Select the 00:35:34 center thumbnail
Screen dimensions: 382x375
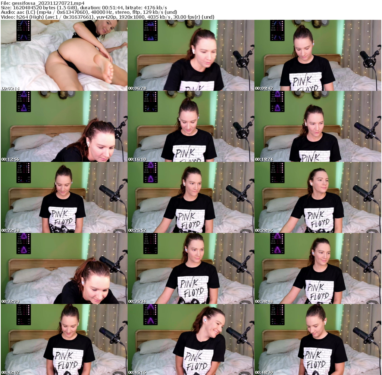pos(191,267)
